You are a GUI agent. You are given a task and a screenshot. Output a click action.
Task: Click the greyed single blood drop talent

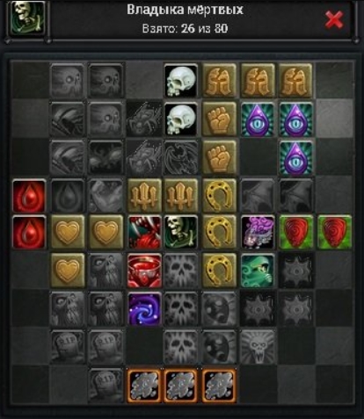(68, 195)
